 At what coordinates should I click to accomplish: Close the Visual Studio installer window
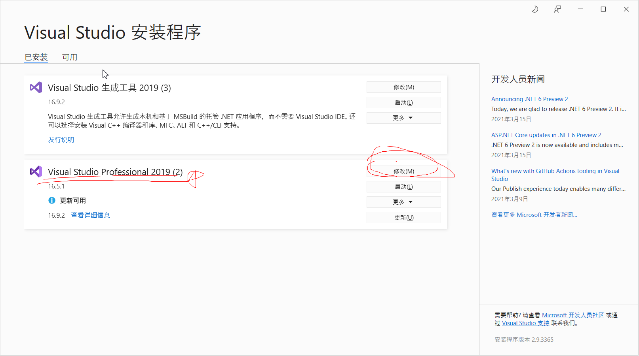click(626, 9)
